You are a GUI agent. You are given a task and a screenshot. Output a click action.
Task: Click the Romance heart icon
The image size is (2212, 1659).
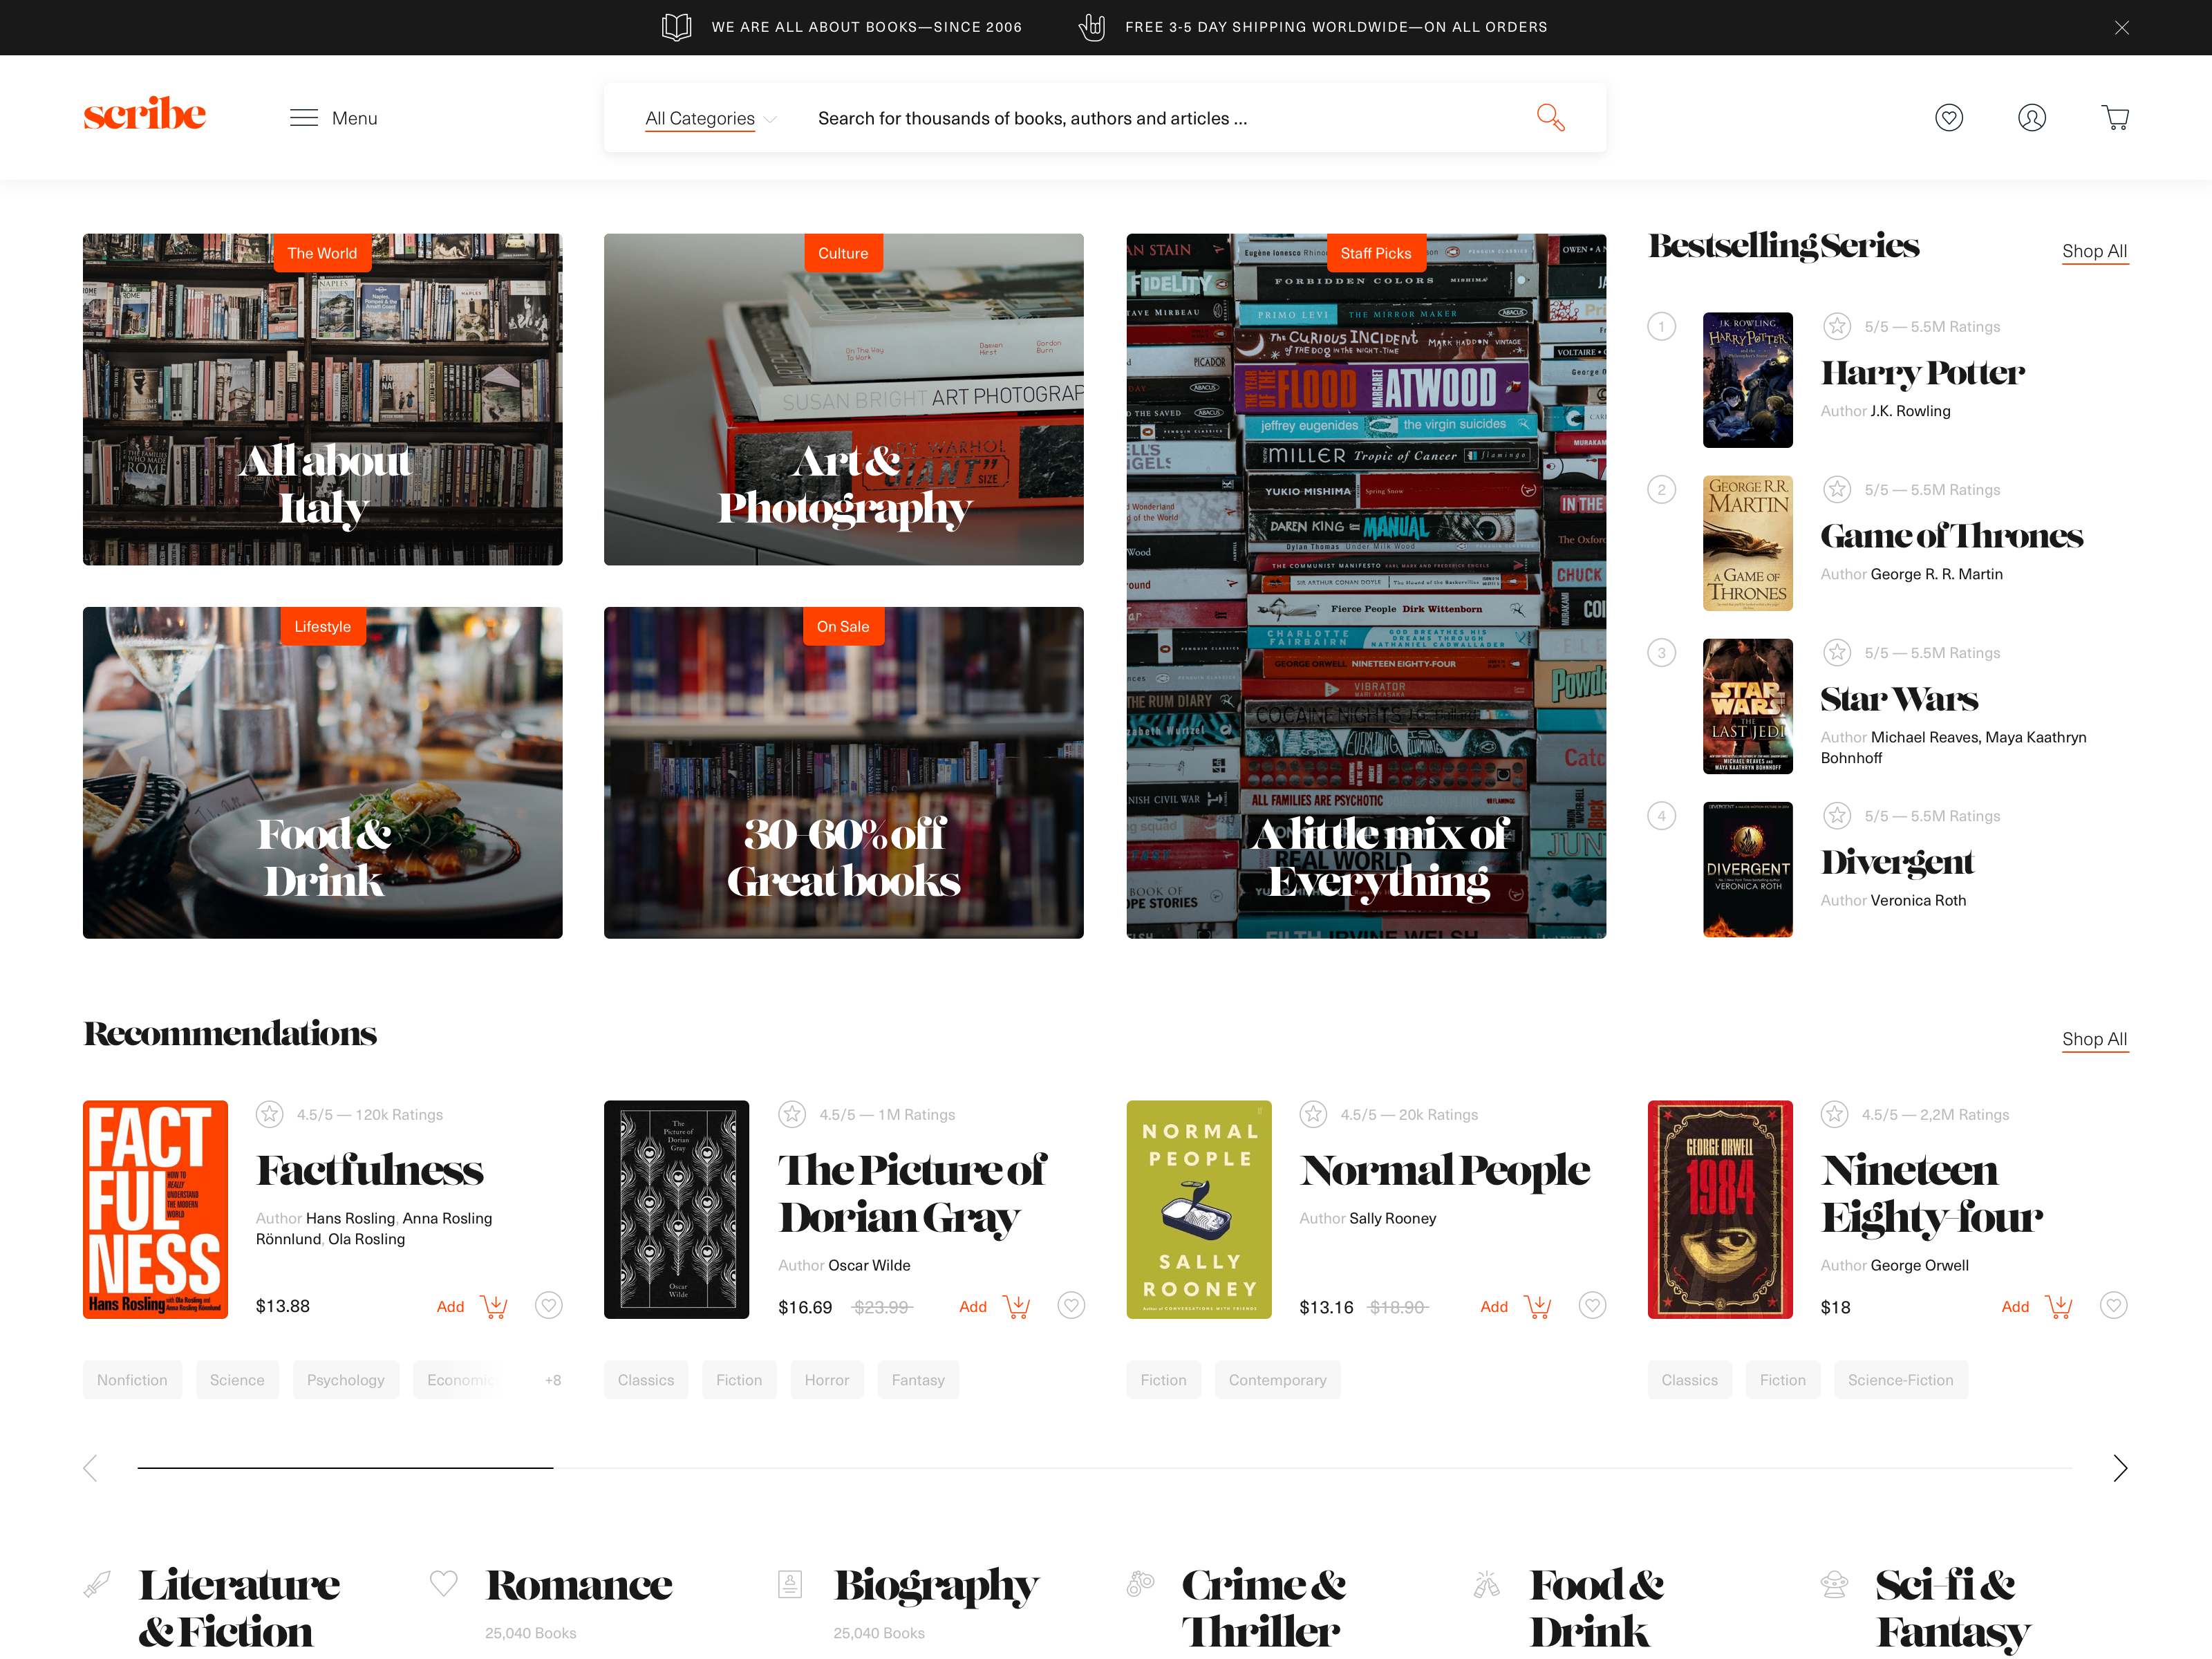[x=443, y=1583]
